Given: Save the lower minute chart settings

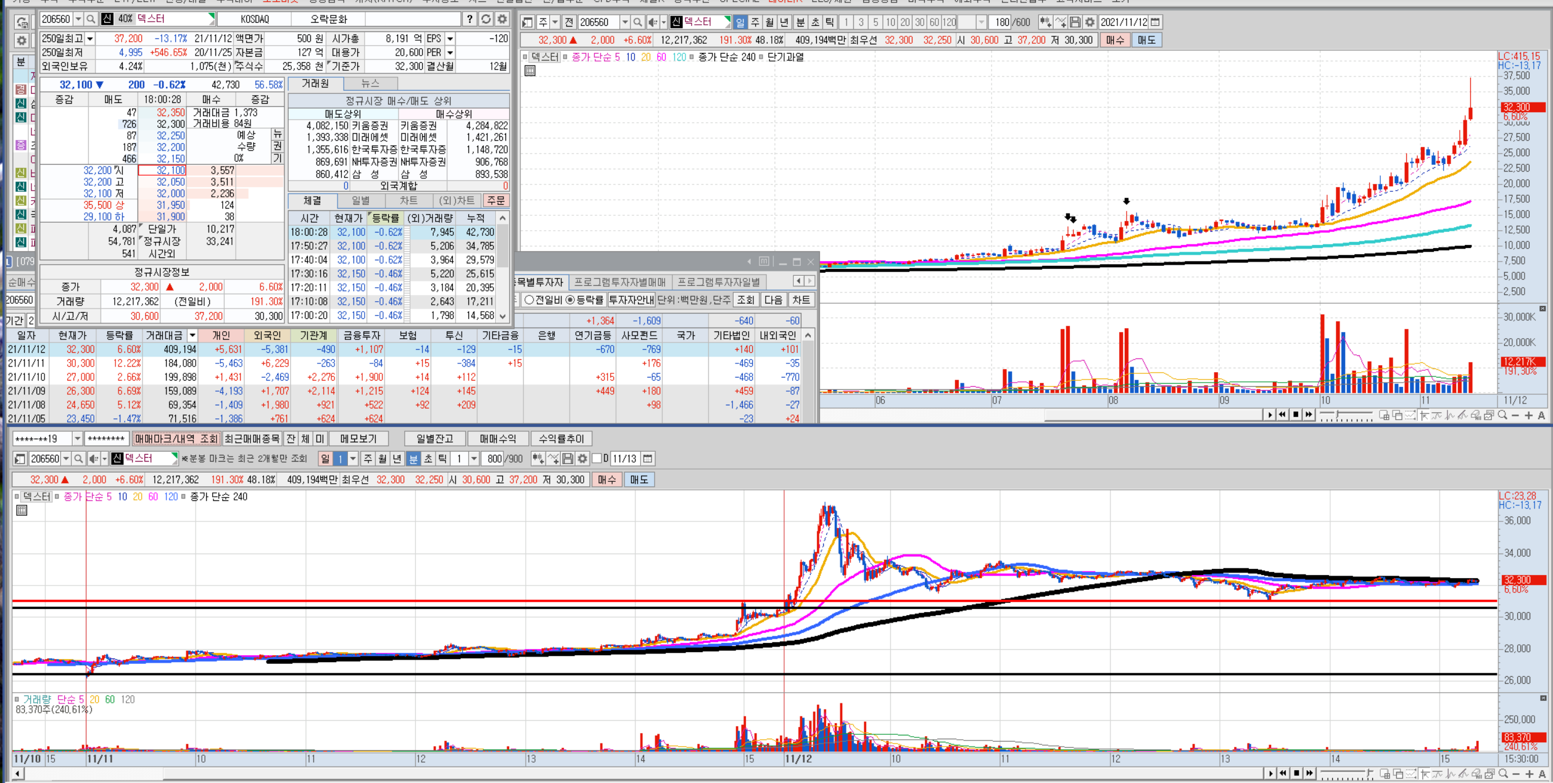Looking at the screenshot, I should click(x=568, y=458).
